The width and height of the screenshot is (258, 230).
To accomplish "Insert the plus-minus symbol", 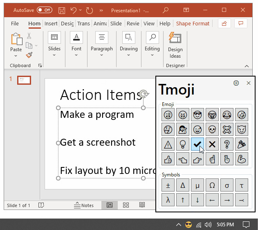I will point(168,185).
